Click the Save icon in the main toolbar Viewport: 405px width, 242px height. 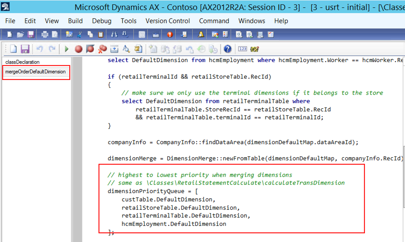pyautogui.click(x=31, y=34)
